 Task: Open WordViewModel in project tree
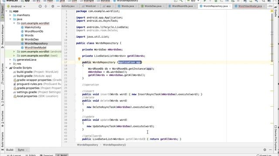tap(35, 48)
